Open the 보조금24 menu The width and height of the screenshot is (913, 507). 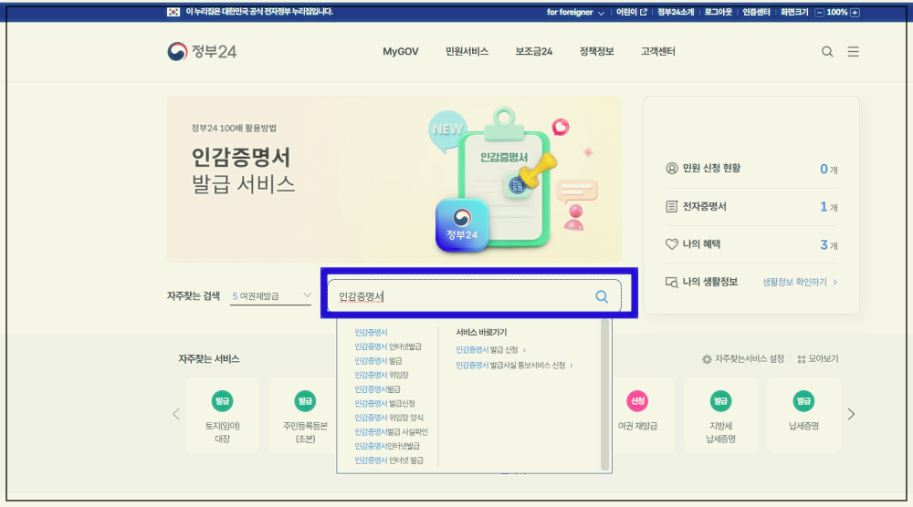click(534, 52)
